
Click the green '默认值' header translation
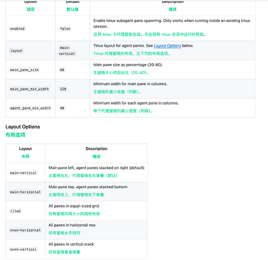point(72,9)
